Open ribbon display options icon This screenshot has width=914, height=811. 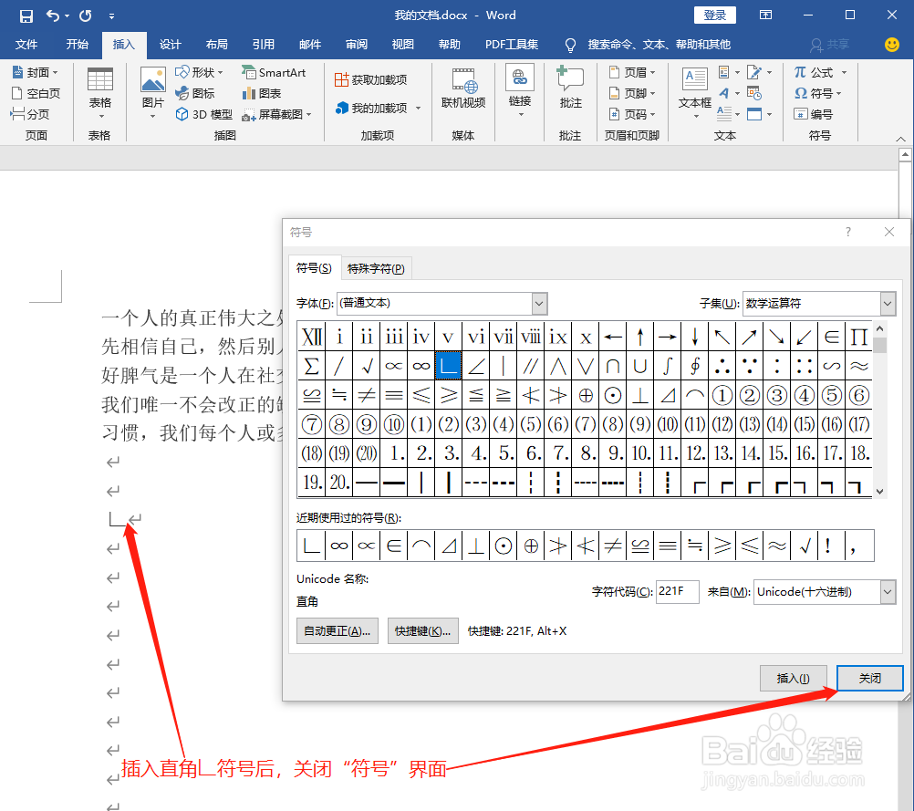(x=765, y=16)
